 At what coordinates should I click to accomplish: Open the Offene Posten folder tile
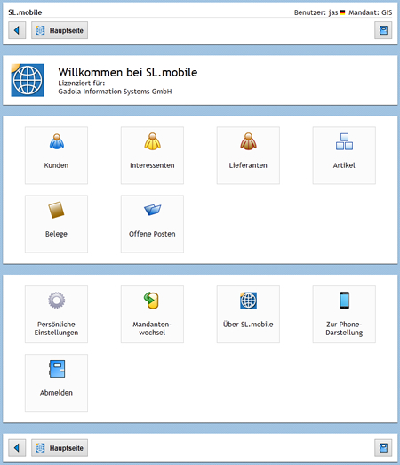click(x=152, y=224)
